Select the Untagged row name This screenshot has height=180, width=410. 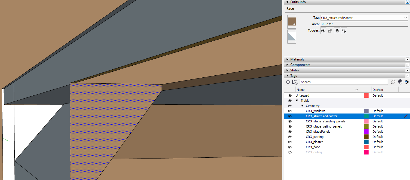click(302, 95)
